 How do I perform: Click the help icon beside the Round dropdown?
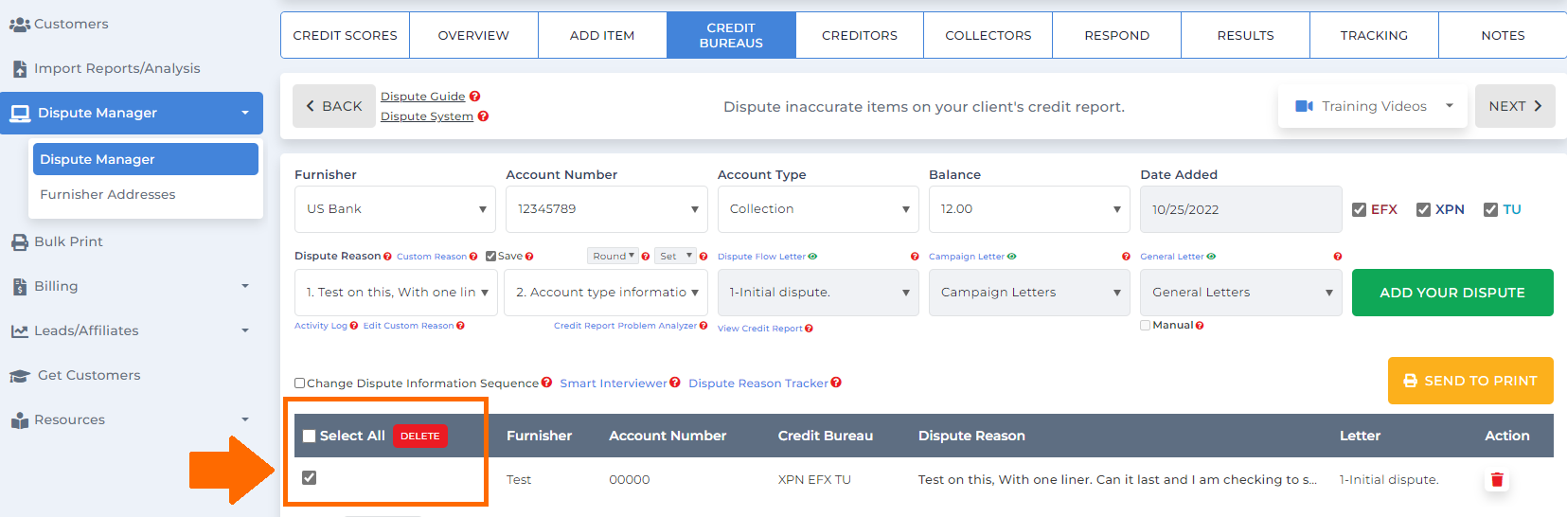(x=646, y=257)
